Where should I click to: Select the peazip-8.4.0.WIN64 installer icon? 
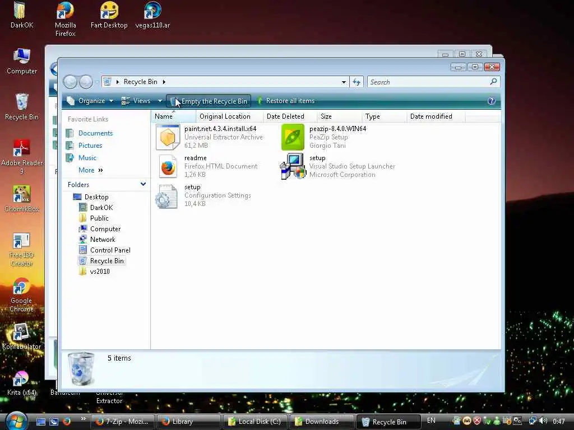[x=293, y=137]
